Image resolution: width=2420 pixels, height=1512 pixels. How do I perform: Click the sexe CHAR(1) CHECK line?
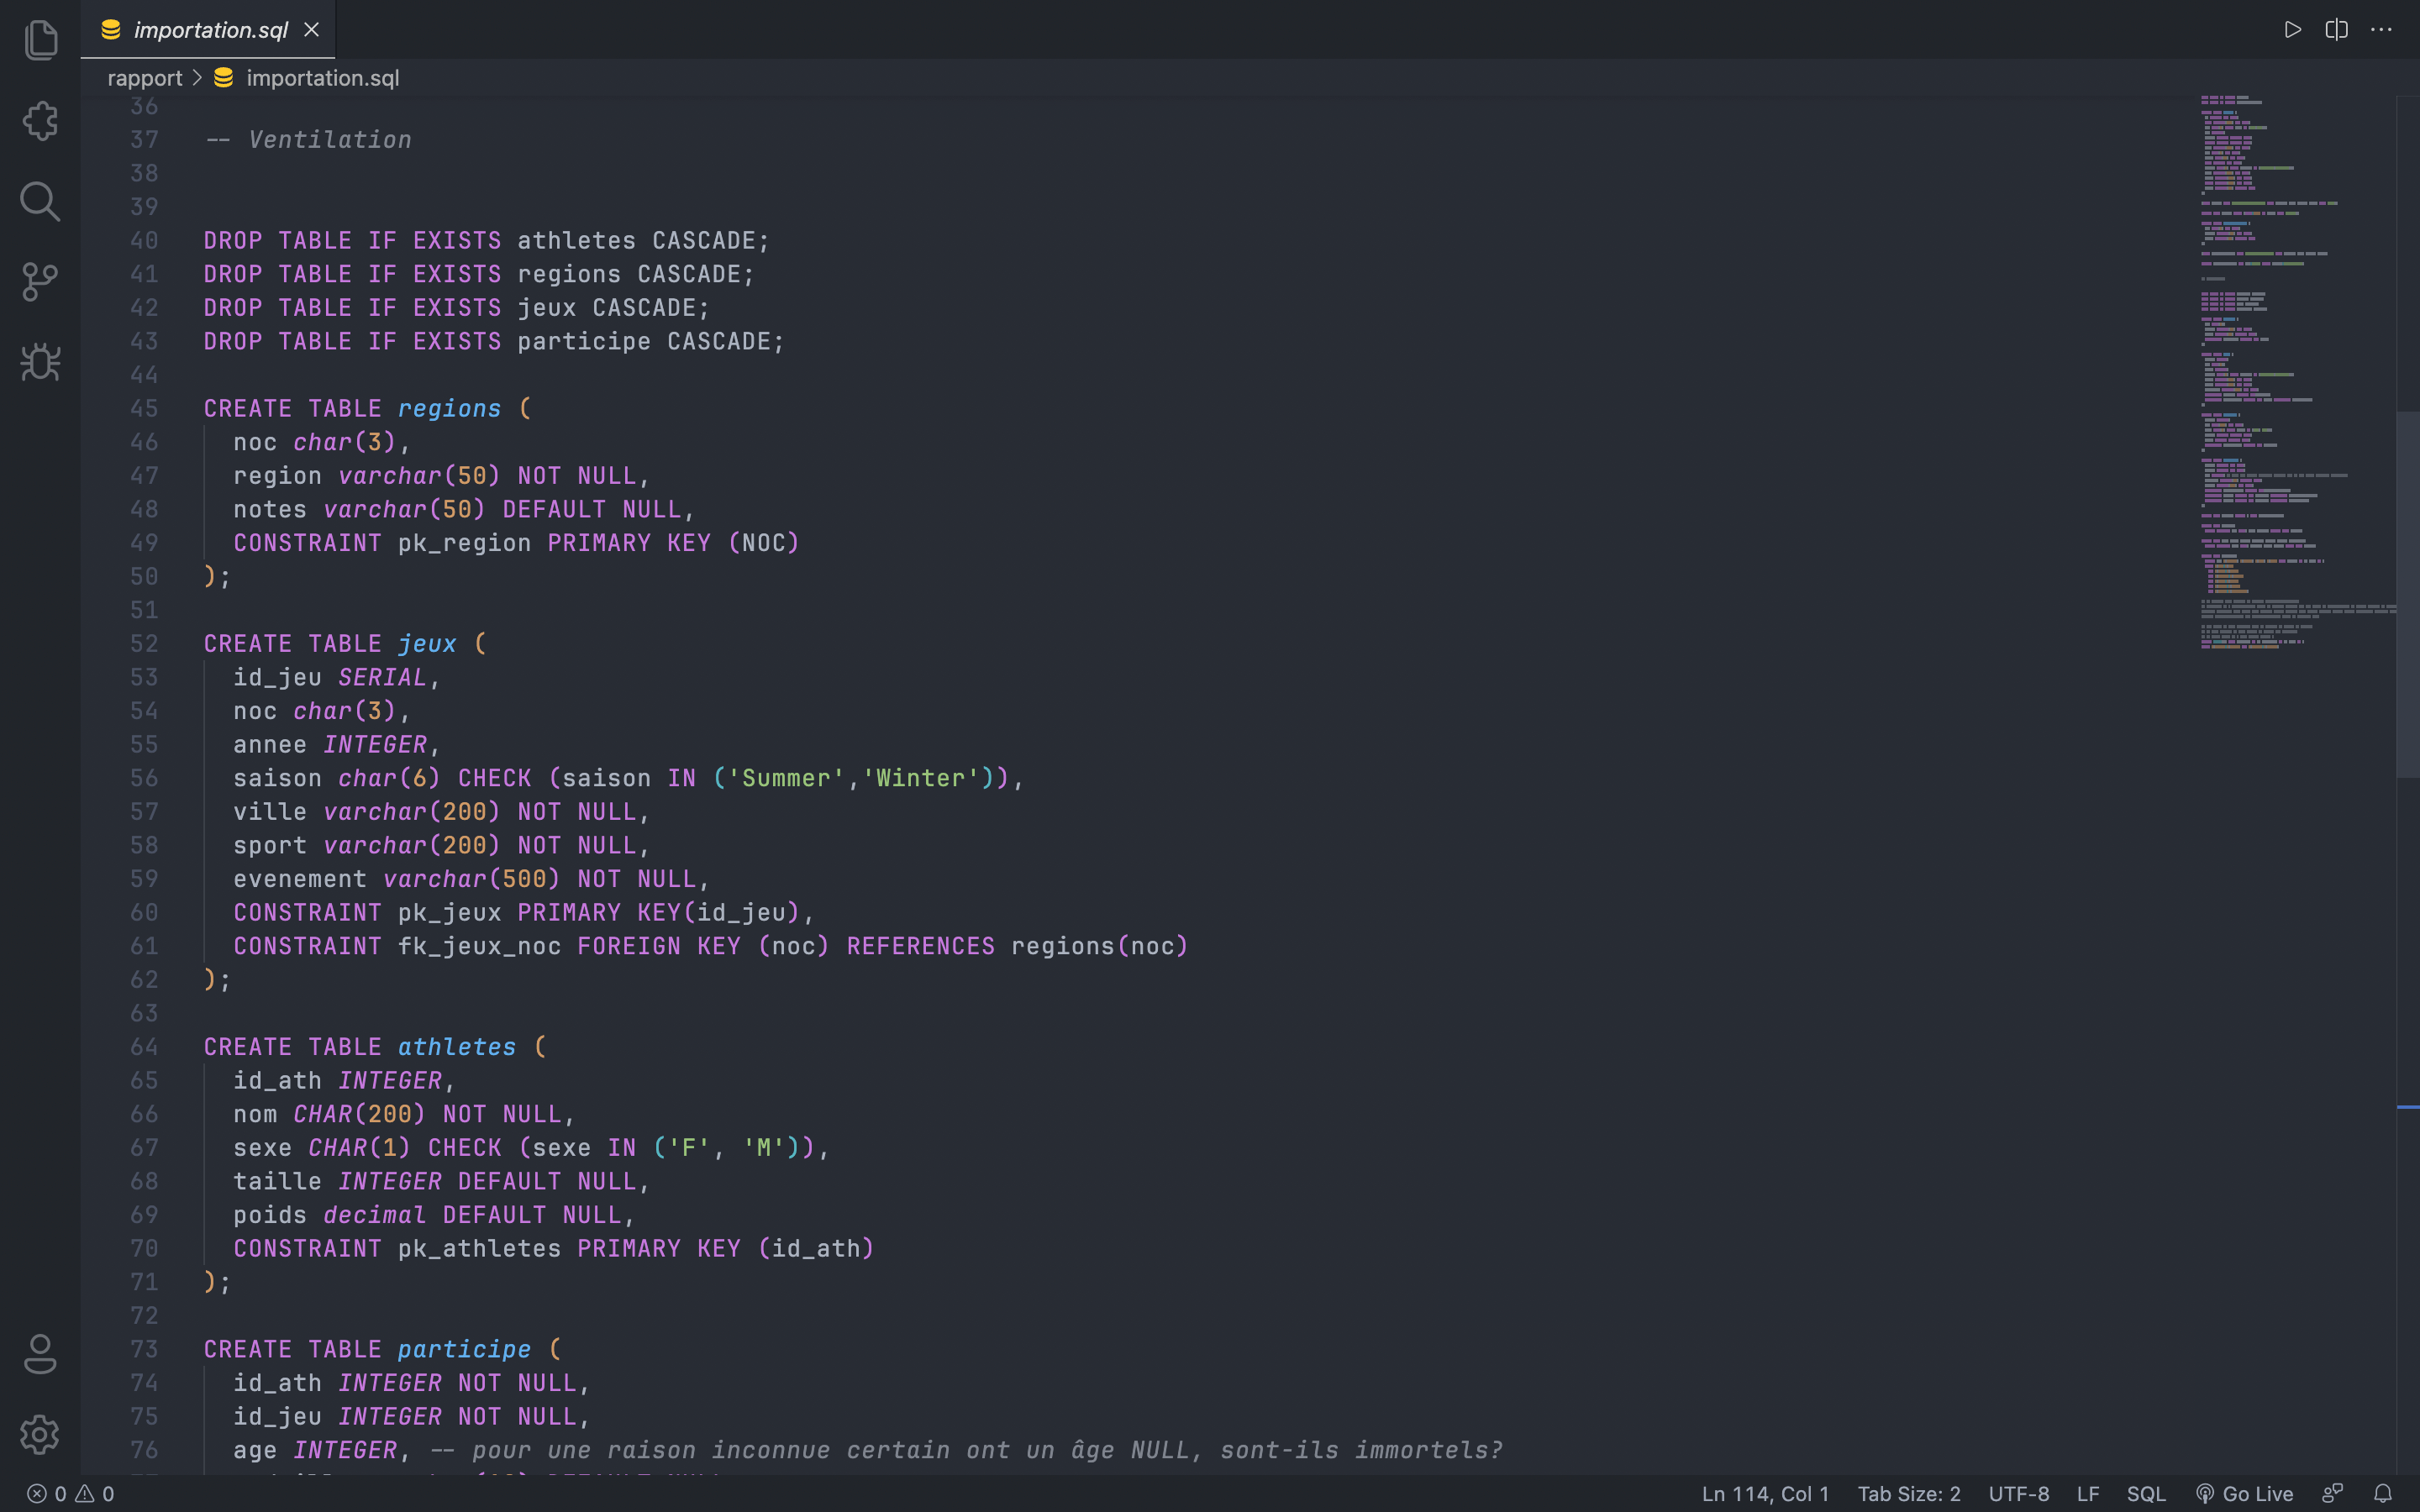click(x=532, y=1148)
